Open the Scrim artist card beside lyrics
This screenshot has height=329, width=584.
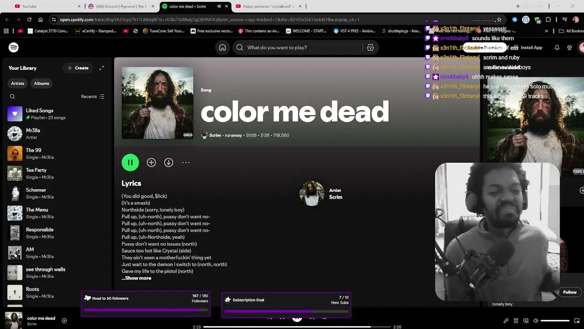[321, 194]
